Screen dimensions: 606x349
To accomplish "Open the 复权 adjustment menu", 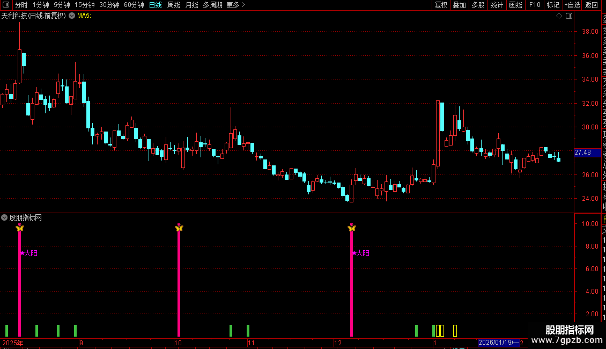I will point(441,5).
